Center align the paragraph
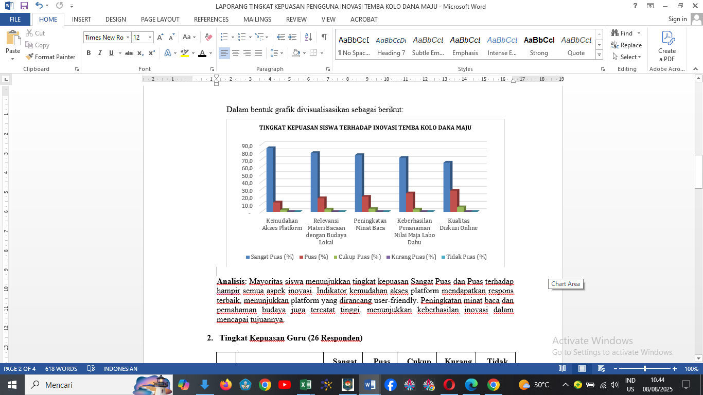Image resolution: width=703 pixels, height=395 pixels. 236,53
